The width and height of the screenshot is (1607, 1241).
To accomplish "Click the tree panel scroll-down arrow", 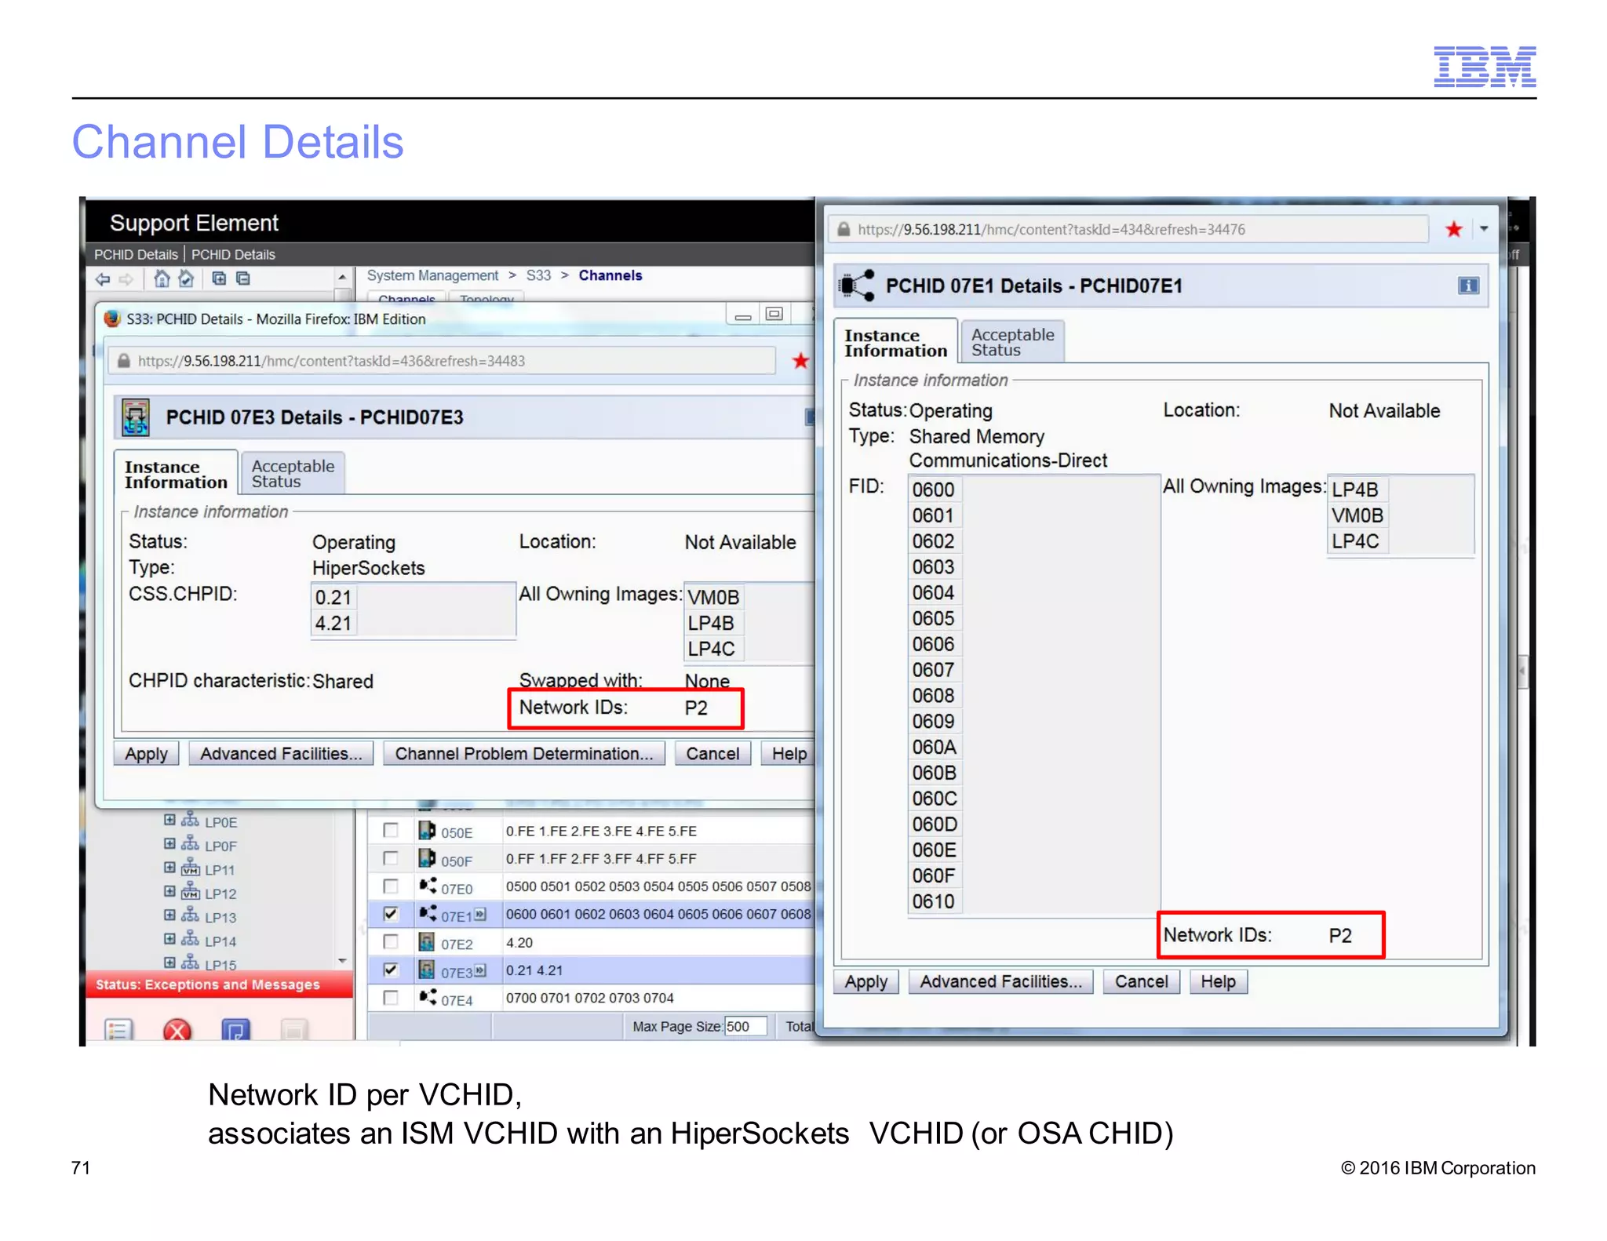I will 342,961.
